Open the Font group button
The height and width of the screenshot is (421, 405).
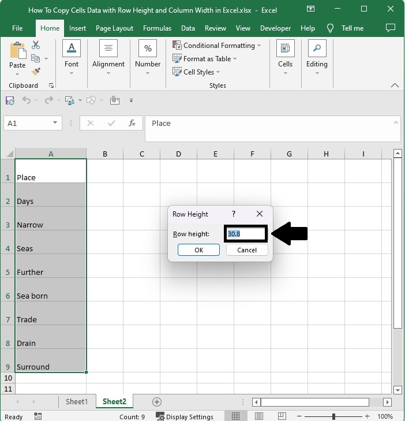tap(72, 57)
